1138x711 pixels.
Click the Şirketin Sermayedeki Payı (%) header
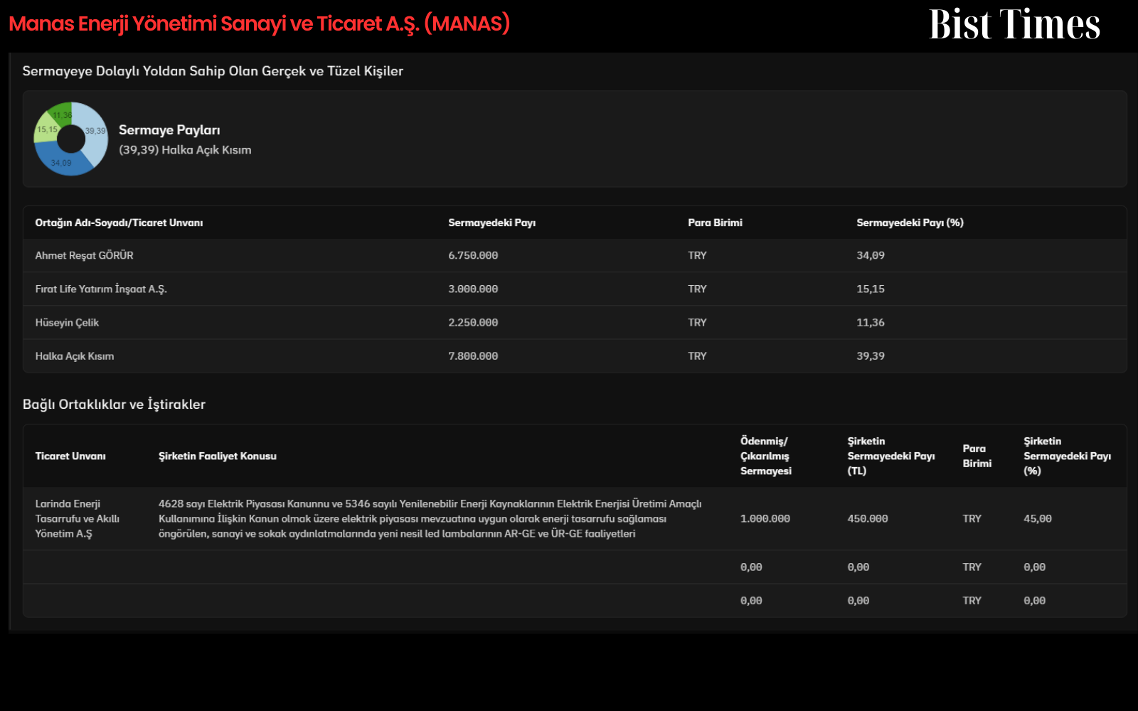(x=1067, y=456)
